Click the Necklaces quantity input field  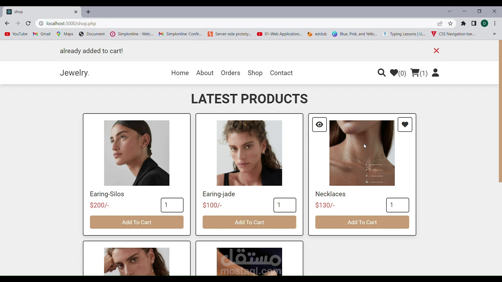click(x=397, y=205)
